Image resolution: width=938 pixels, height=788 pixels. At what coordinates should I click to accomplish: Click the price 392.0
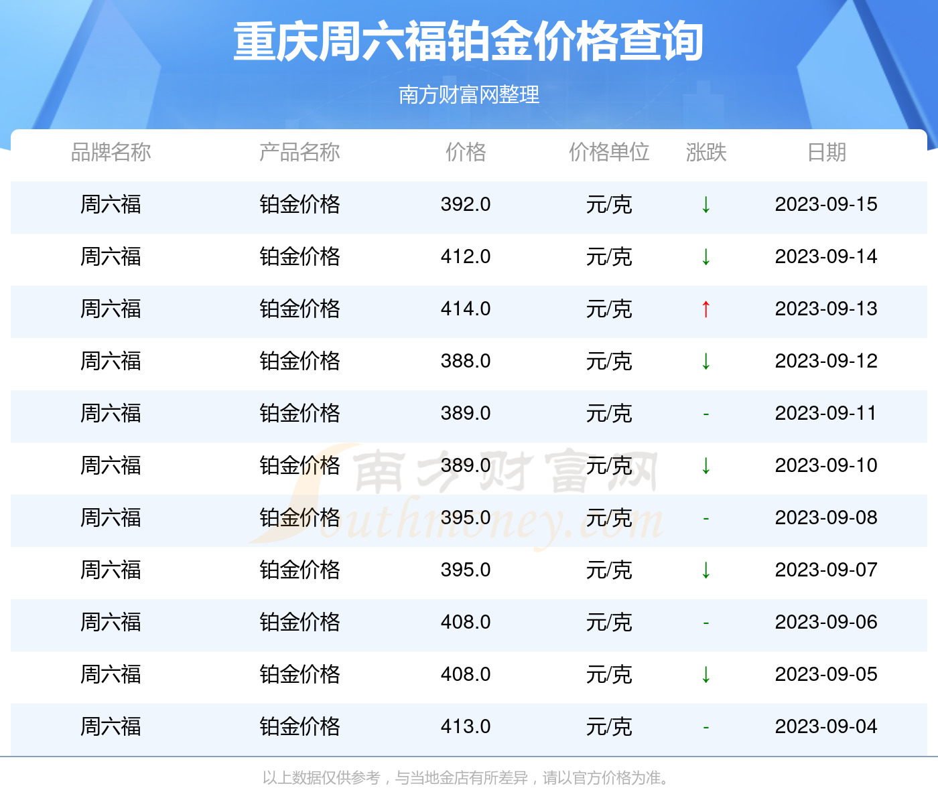coord(466,204)
